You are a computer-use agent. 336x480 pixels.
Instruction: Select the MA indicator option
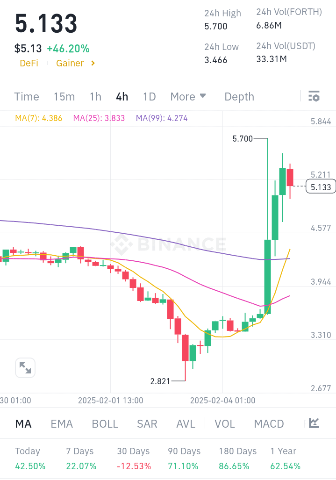23,424
